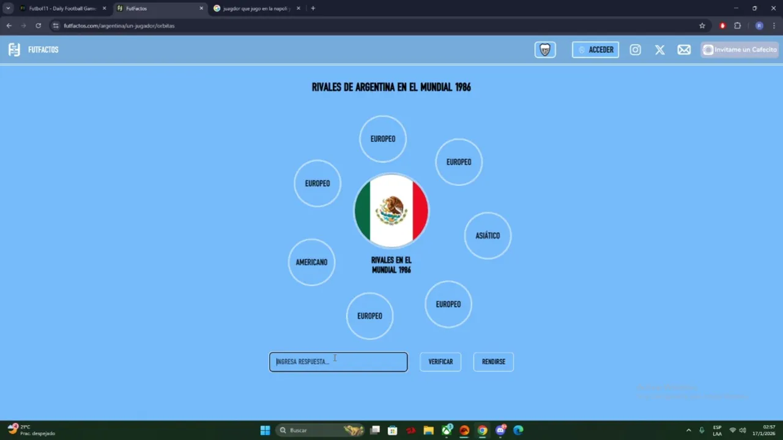Open the ESP LAA language switcher
Viewport: 783px width, 440px height.
point(718,430)
